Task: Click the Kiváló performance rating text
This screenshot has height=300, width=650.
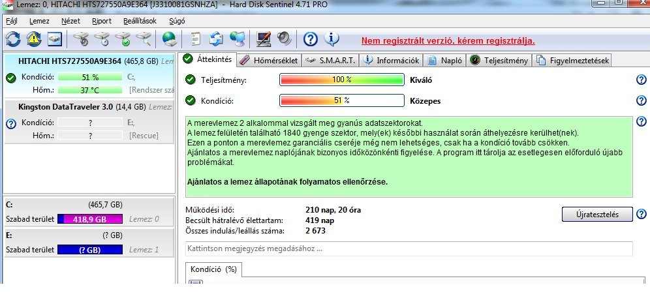Action: pyautogui.click(x=421, y=80)
